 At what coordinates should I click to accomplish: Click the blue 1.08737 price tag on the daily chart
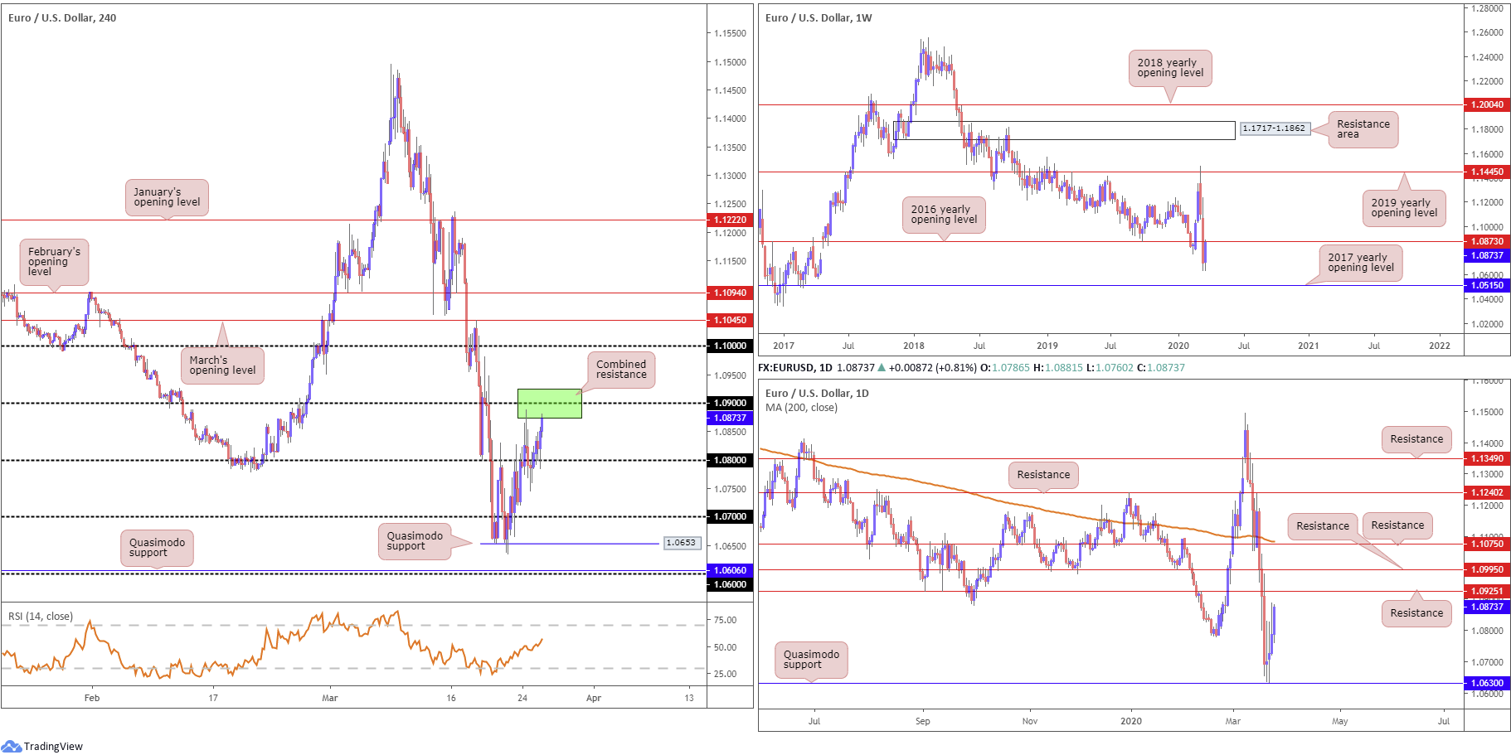(1487, 607)
